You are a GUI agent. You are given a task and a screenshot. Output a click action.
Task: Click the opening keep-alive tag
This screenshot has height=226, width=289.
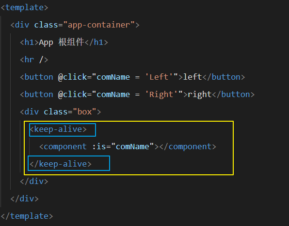(x=58, y=129)
